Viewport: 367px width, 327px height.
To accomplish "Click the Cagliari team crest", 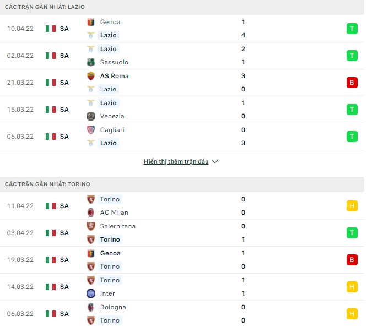I will (91, 130).
